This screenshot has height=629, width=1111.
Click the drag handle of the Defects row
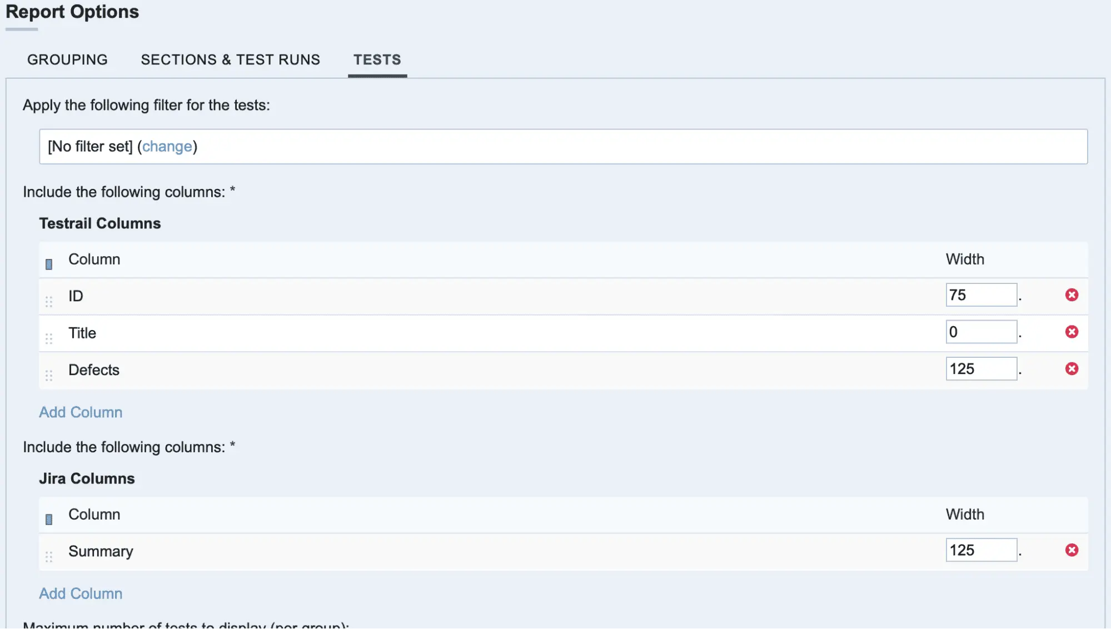point(49,376)
